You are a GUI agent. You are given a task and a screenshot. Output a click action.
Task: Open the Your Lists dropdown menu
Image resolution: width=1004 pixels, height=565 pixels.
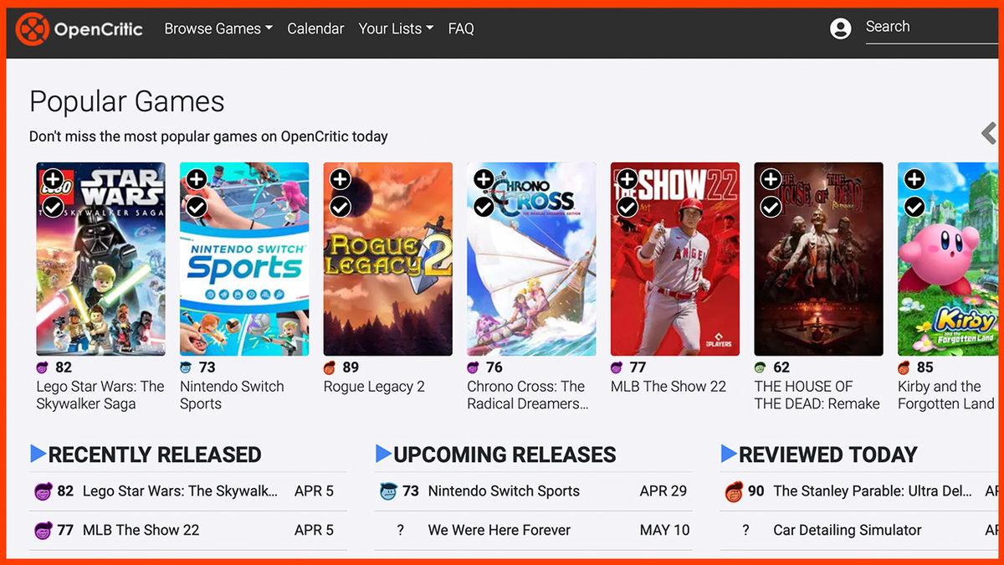tap(396, 28)
